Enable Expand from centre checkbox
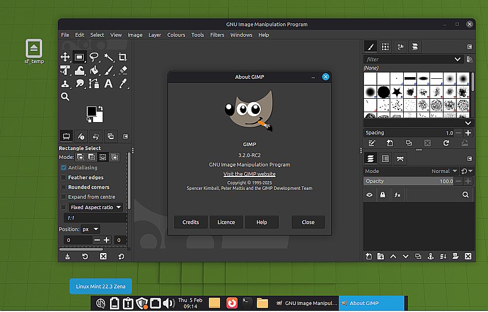 point(64,197)
